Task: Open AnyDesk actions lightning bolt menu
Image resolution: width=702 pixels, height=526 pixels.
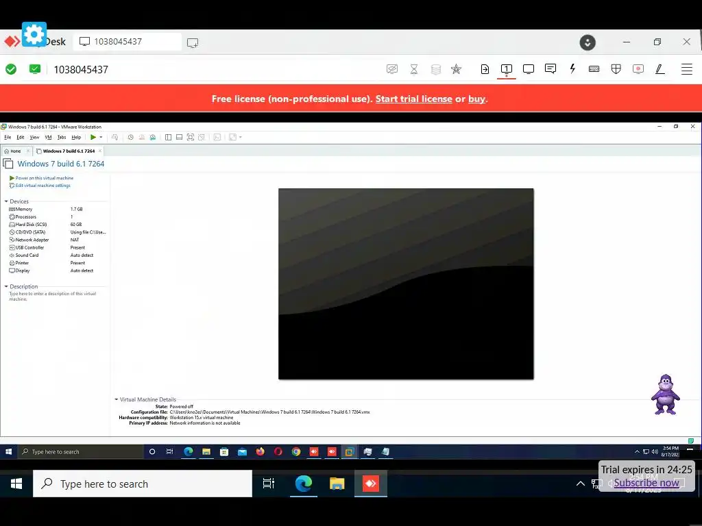Action: pos(572,69)
